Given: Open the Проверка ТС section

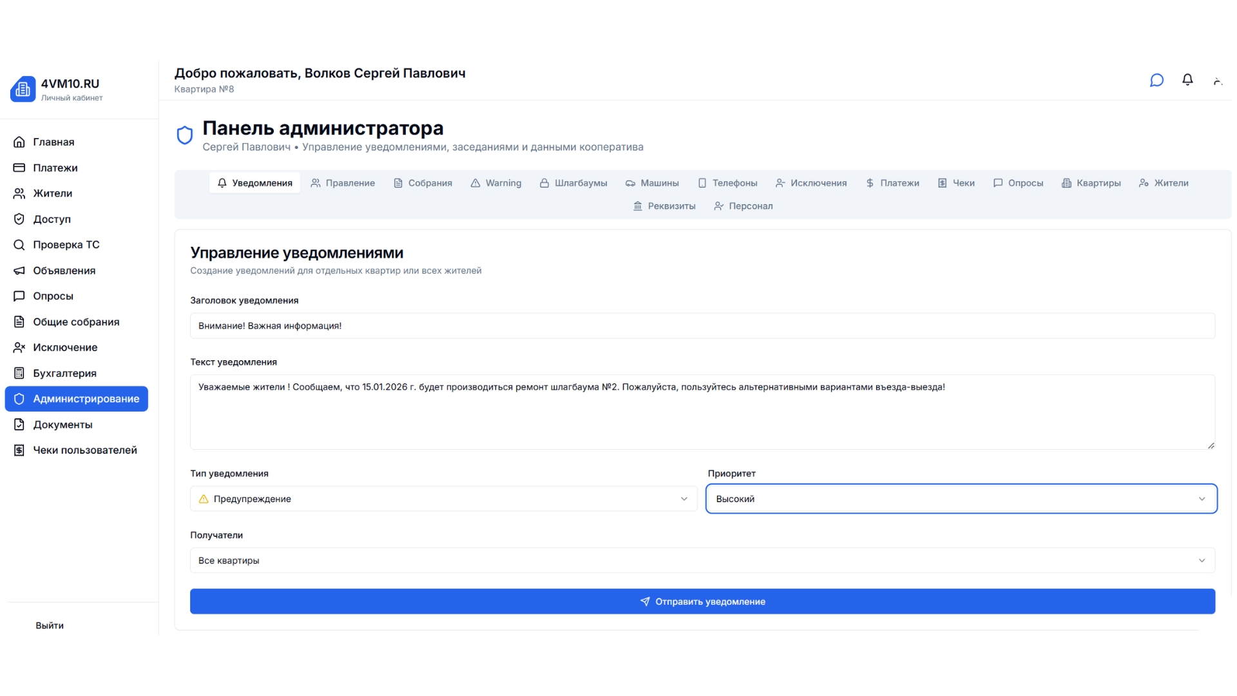Looking at the screenshot, I should (66, 245).
